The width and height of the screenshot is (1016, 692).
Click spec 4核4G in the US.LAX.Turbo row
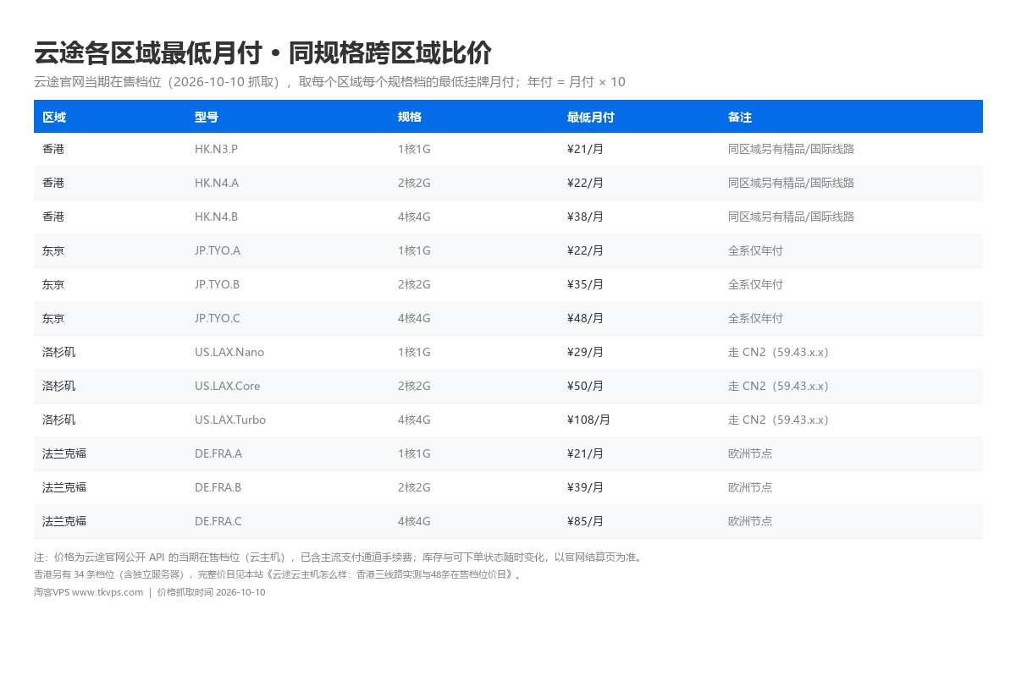coord(414,420)
